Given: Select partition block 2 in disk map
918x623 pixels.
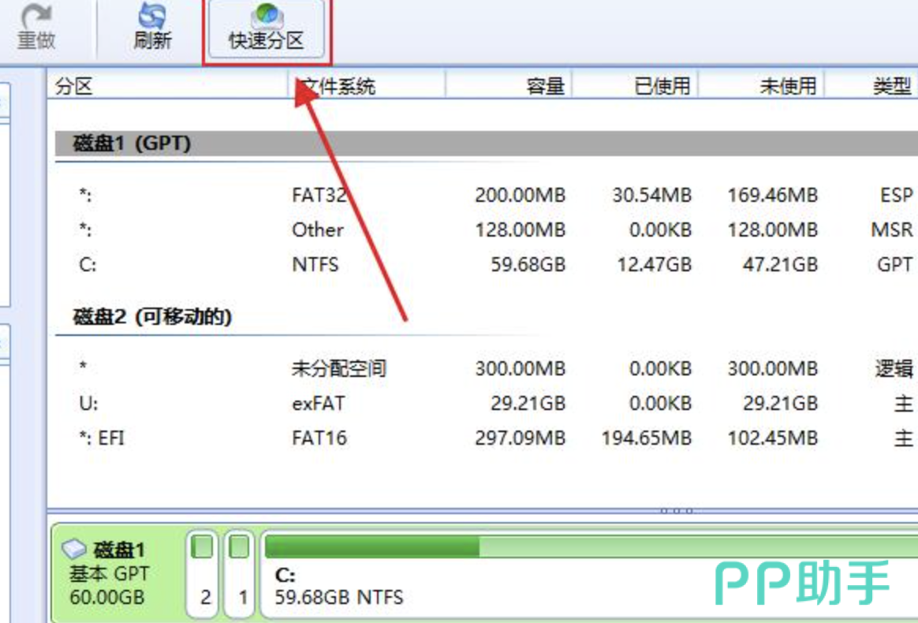Looking at the screenshot, I should [x=203, y=574].
